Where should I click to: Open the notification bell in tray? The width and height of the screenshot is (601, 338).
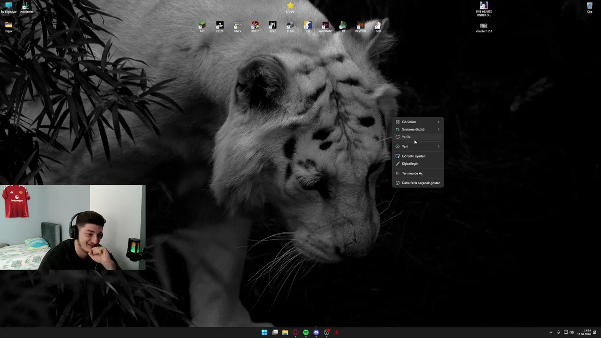point(595,332)
